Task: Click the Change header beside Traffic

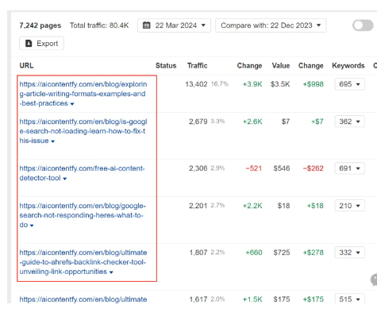Action: pyautogui.click(x=249, y=66)
